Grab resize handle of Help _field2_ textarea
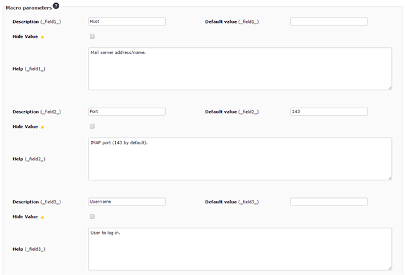The width and height of the screenshot is (405, 275). (x=390, y=178)
